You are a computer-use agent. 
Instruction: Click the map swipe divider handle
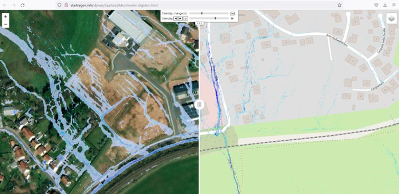coord(199,104)
